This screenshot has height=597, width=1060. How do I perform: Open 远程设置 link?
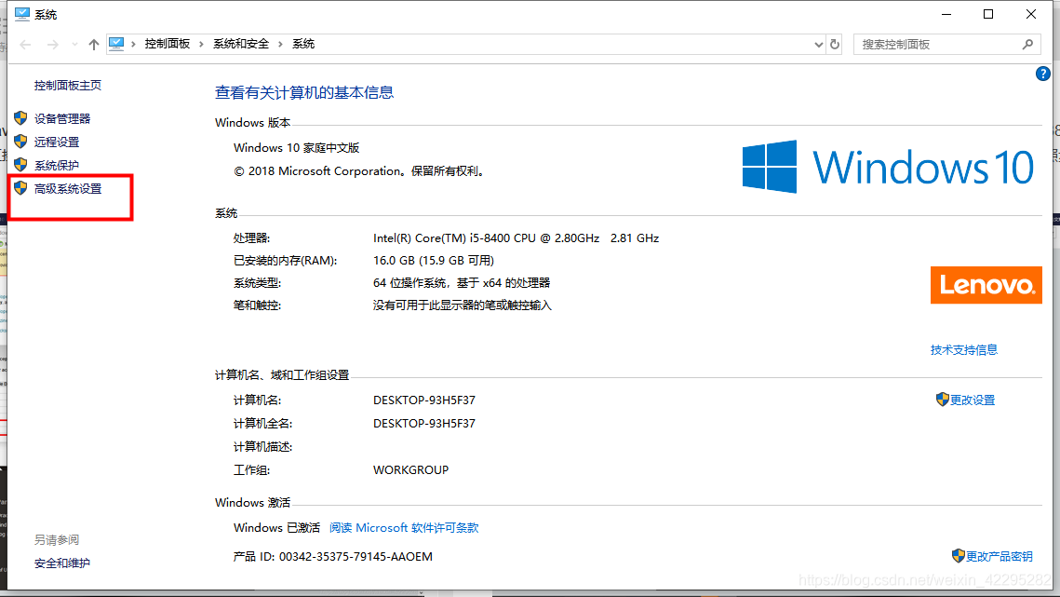pos(57,142)
